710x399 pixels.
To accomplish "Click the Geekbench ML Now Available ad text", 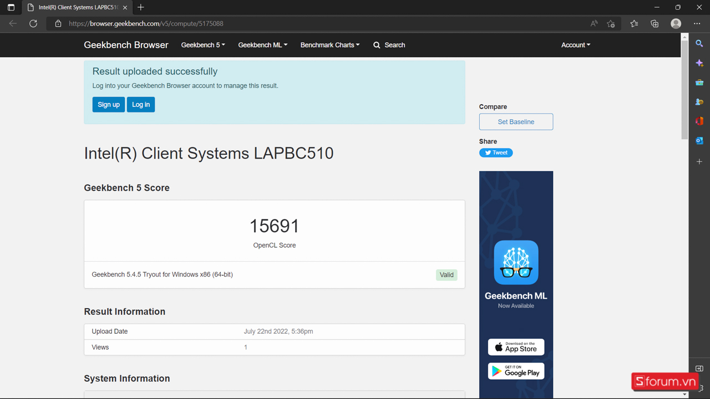I will coord(516,300).
